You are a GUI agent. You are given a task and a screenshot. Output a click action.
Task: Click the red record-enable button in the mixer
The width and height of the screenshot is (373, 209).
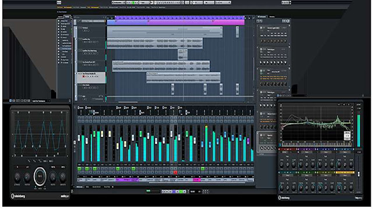click(x=175, y=172)
